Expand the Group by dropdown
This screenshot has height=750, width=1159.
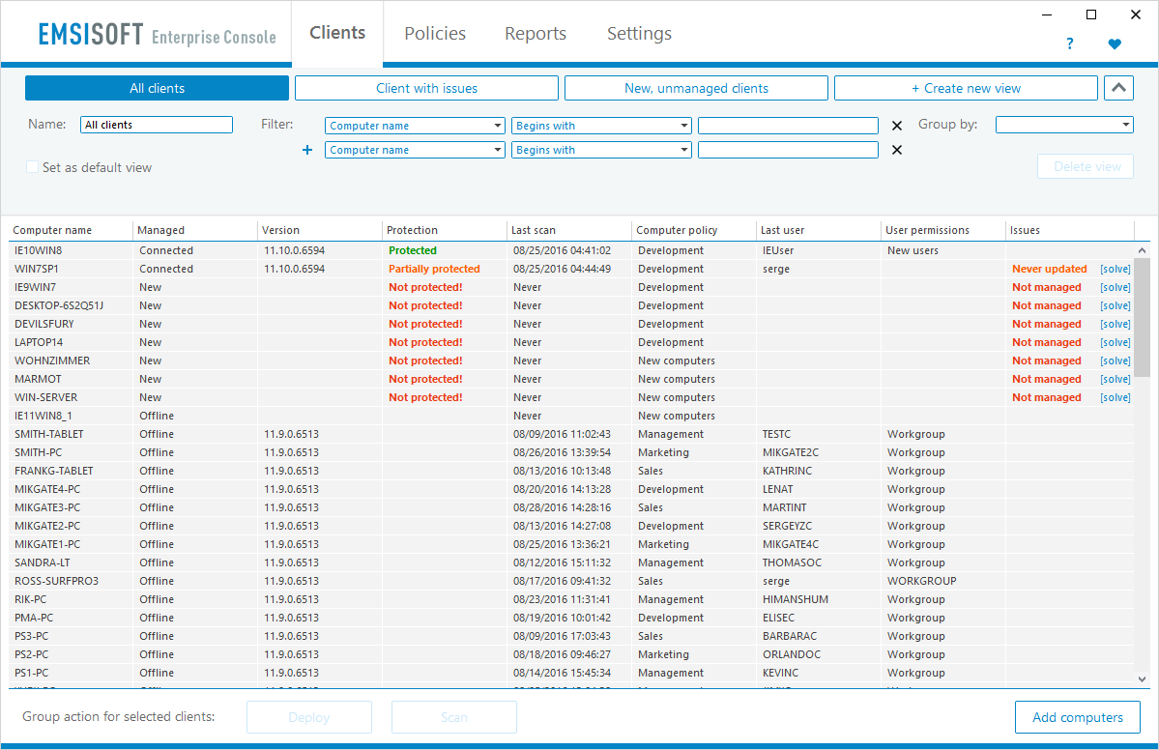(x=1064, y=125)
